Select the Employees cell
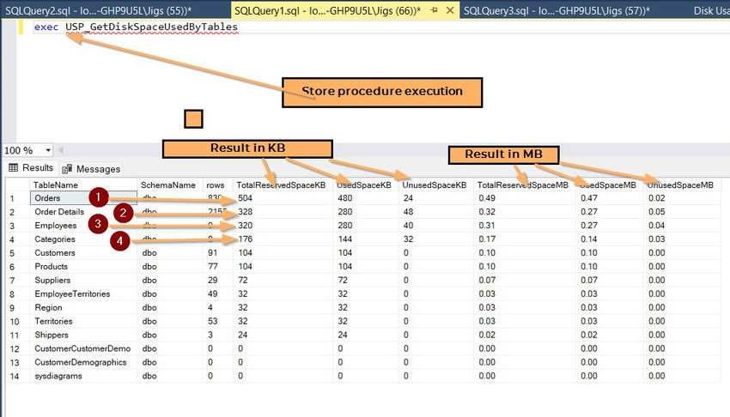 [x=83, y=226]
